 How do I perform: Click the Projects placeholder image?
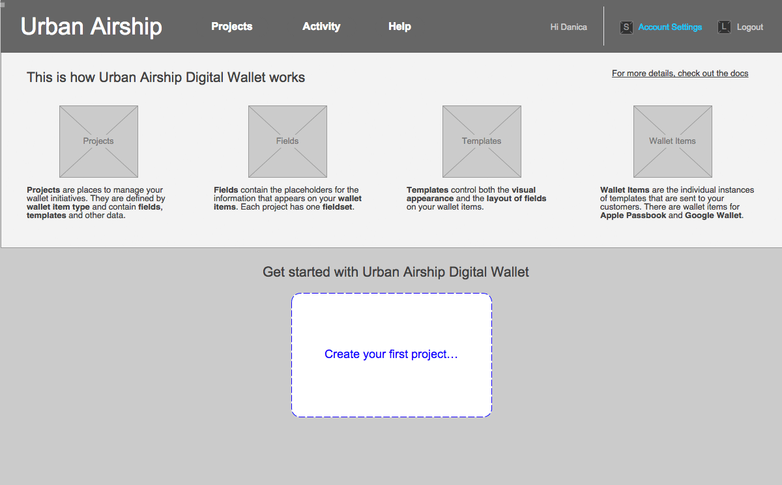tap(98, 141)
